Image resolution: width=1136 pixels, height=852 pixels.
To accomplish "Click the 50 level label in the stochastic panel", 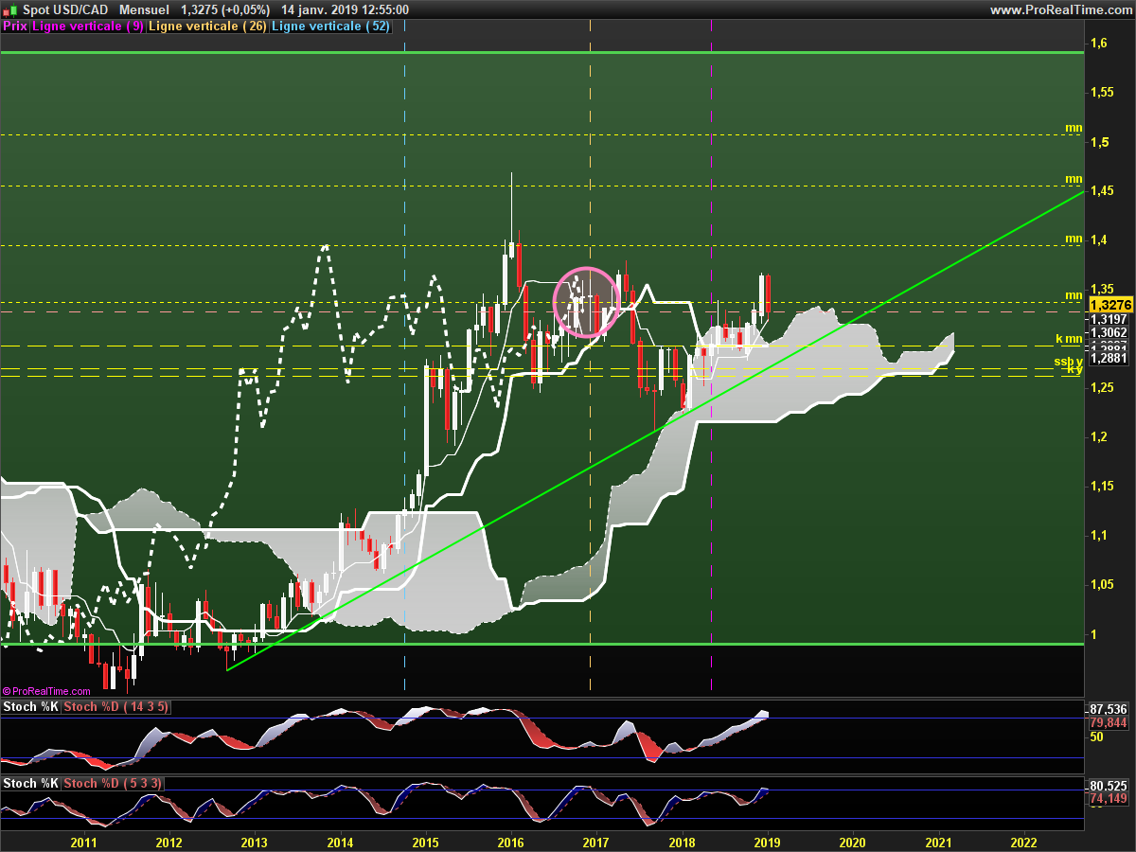I will tap(1097, 736).
